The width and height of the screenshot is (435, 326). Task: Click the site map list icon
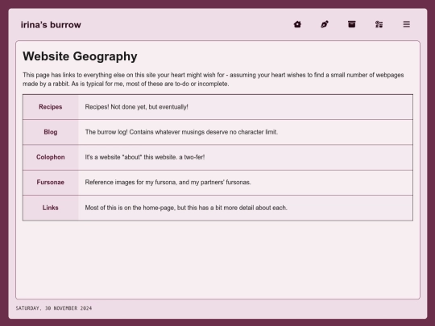pyautogui.click(x=379, y=24)
